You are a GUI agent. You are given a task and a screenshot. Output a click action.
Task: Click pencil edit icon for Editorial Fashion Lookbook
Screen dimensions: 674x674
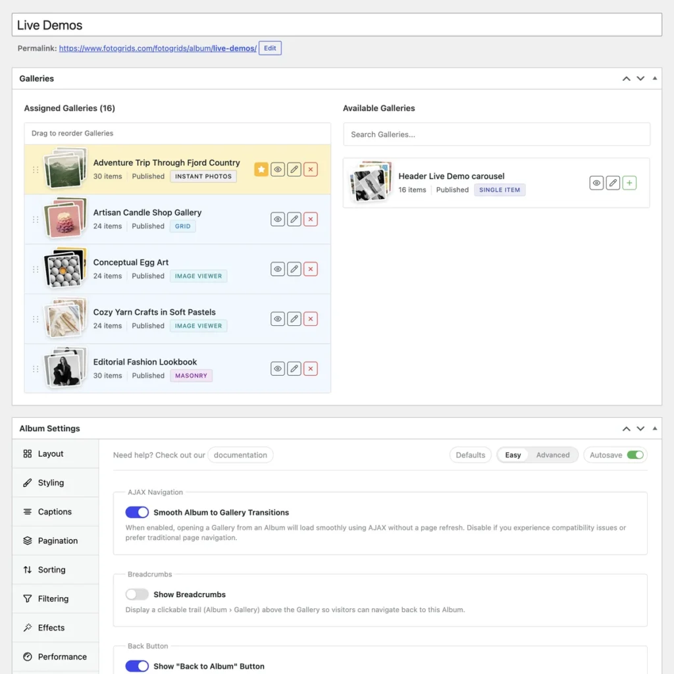tap(294, 369)
